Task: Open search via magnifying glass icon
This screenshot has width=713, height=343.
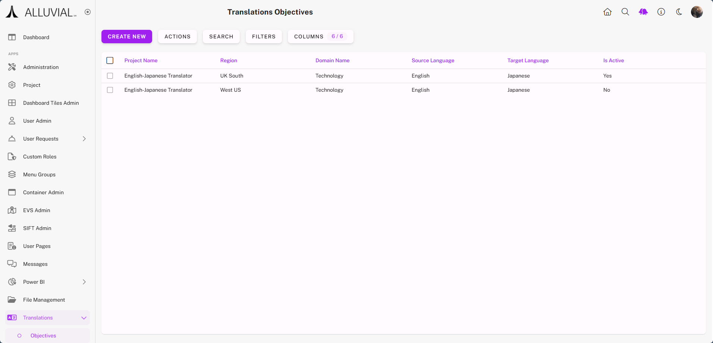Action: pos(625,12)
